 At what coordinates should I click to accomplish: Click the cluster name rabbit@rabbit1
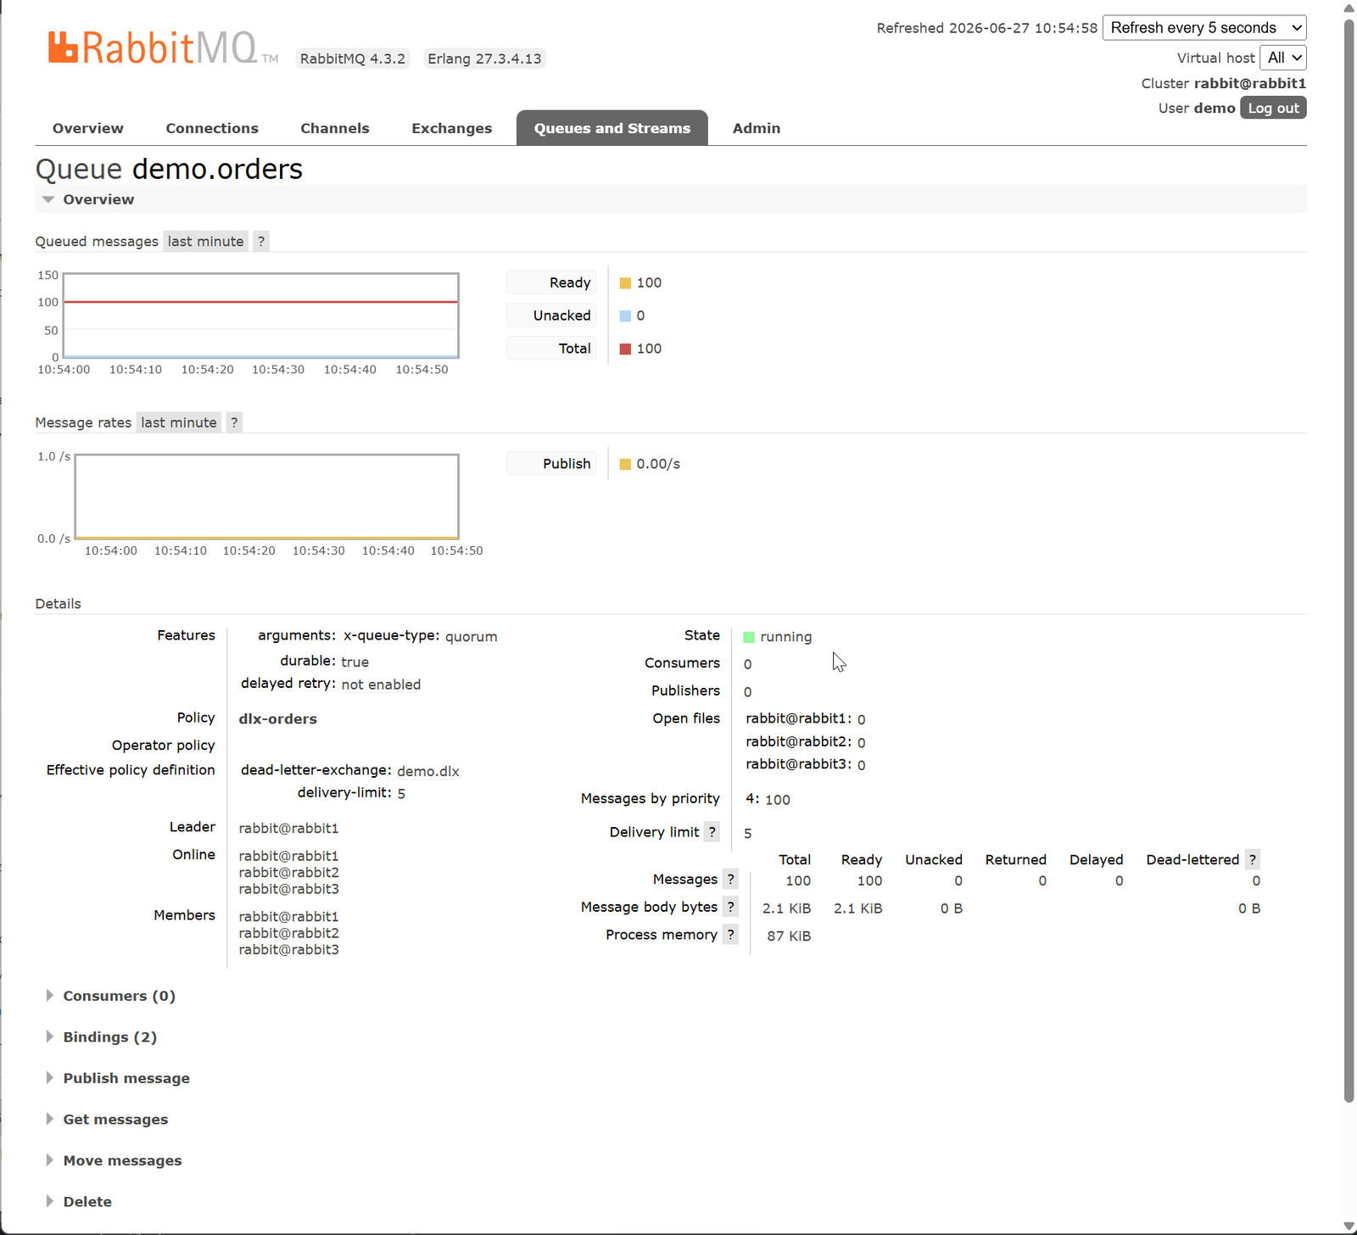point(1250,83)
